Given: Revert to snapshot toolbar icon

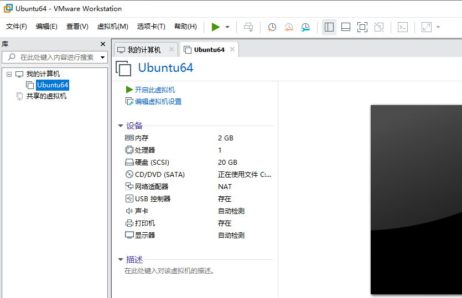Looking at the screenshot, I should pos(289,27).
